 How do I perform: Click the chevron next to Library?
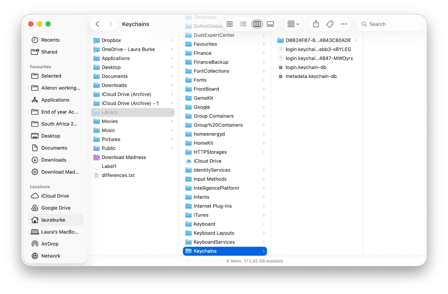click(172, 112)
